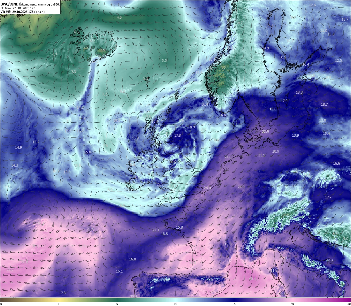Click the map value "20.6"
The image size is (351, 306).
pos(330,261)
